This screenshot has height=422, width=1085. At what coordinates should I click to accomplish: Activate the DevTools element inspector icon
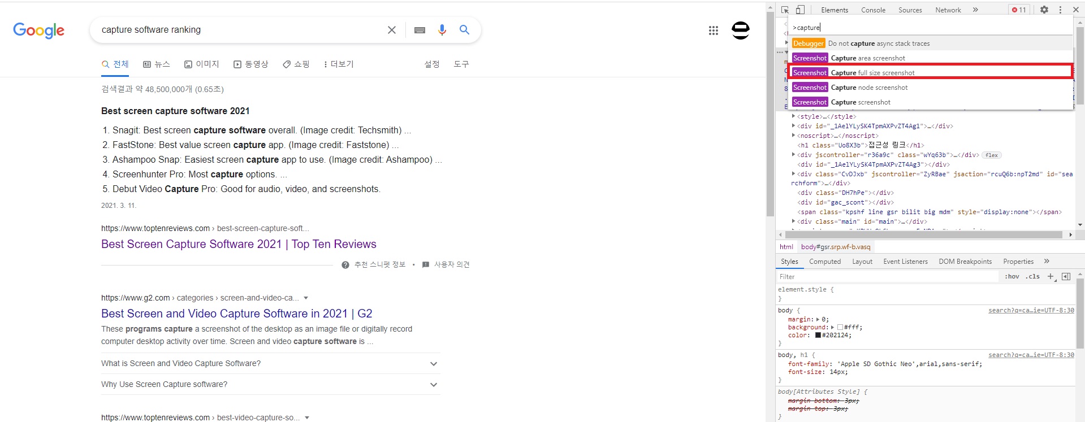click(785, 10)
